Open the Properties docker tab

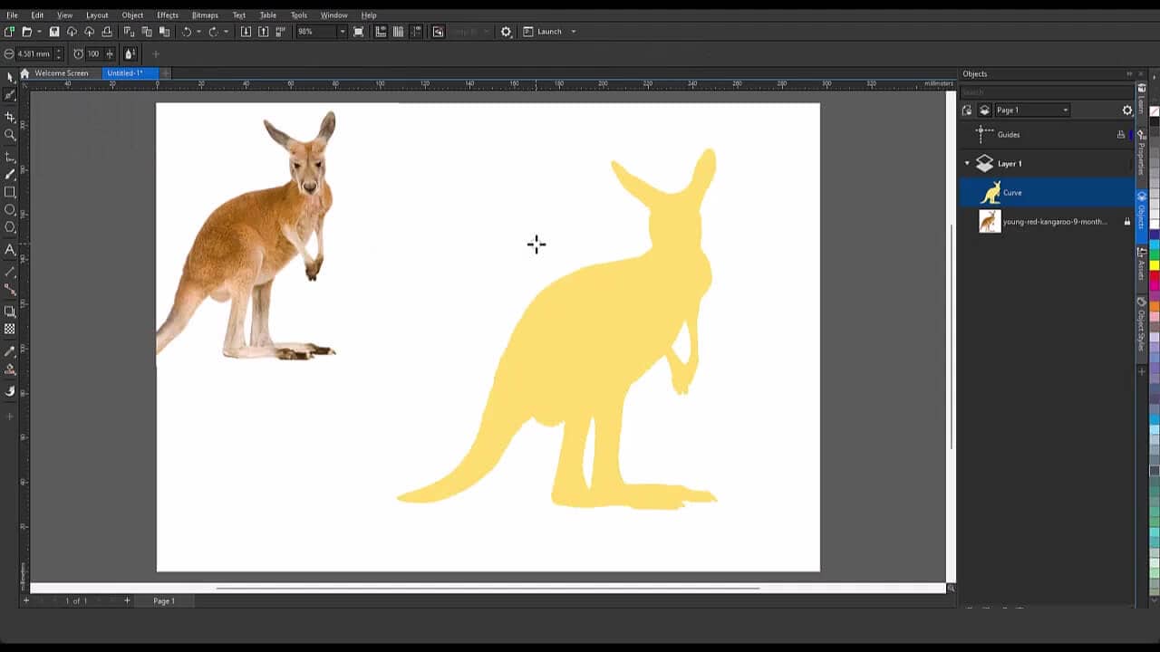pos(1141,152)
